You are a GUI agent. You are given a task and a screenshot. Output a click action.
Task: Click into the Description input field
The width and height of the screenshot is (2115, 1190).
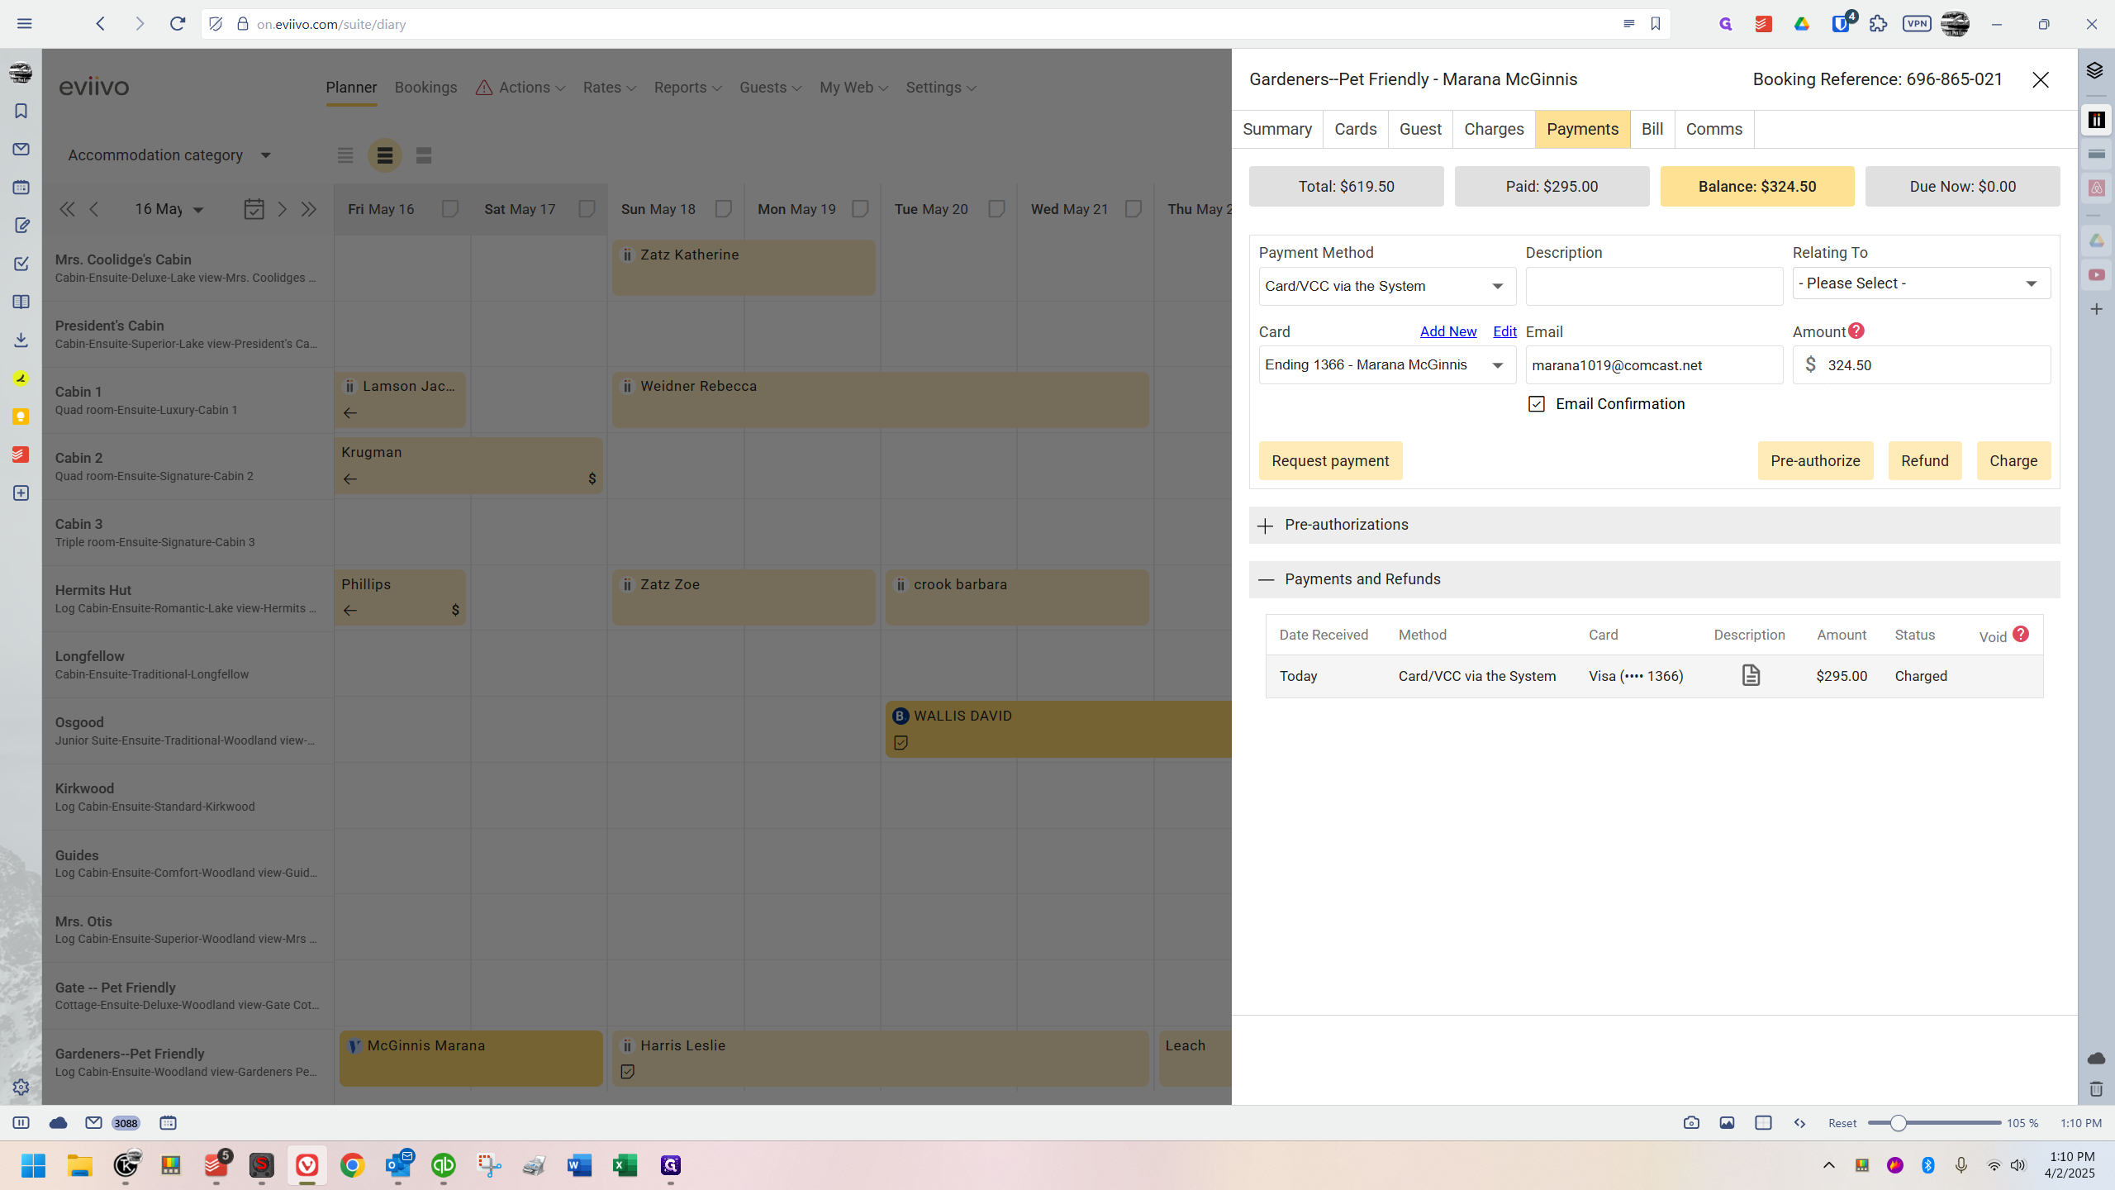point(1654,286)
